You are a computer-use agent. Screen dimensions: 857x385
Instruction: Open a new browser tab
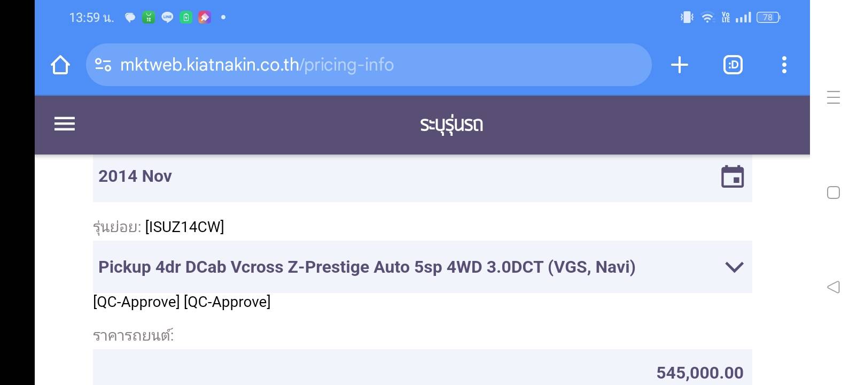pyautogui.click(x=679, y=65)
